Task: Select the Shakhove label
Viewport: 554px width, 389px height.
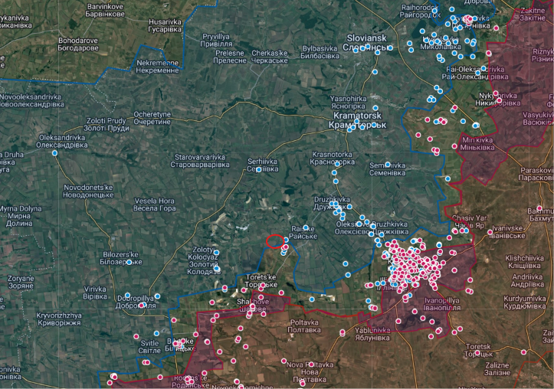Action: coord(253,306)
